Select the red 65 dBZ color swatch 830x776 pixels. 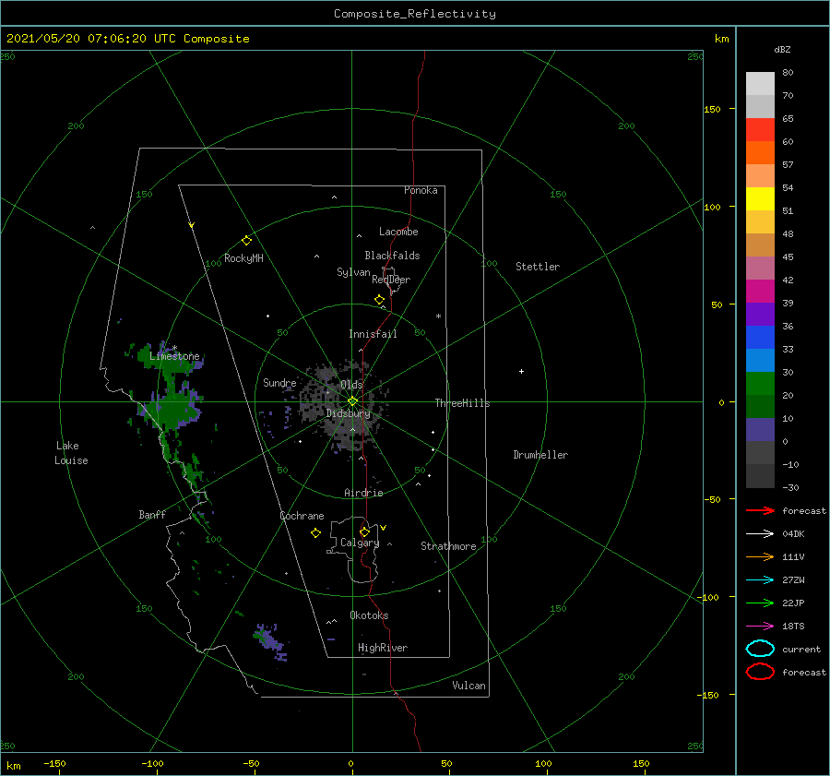pos(760,129)
